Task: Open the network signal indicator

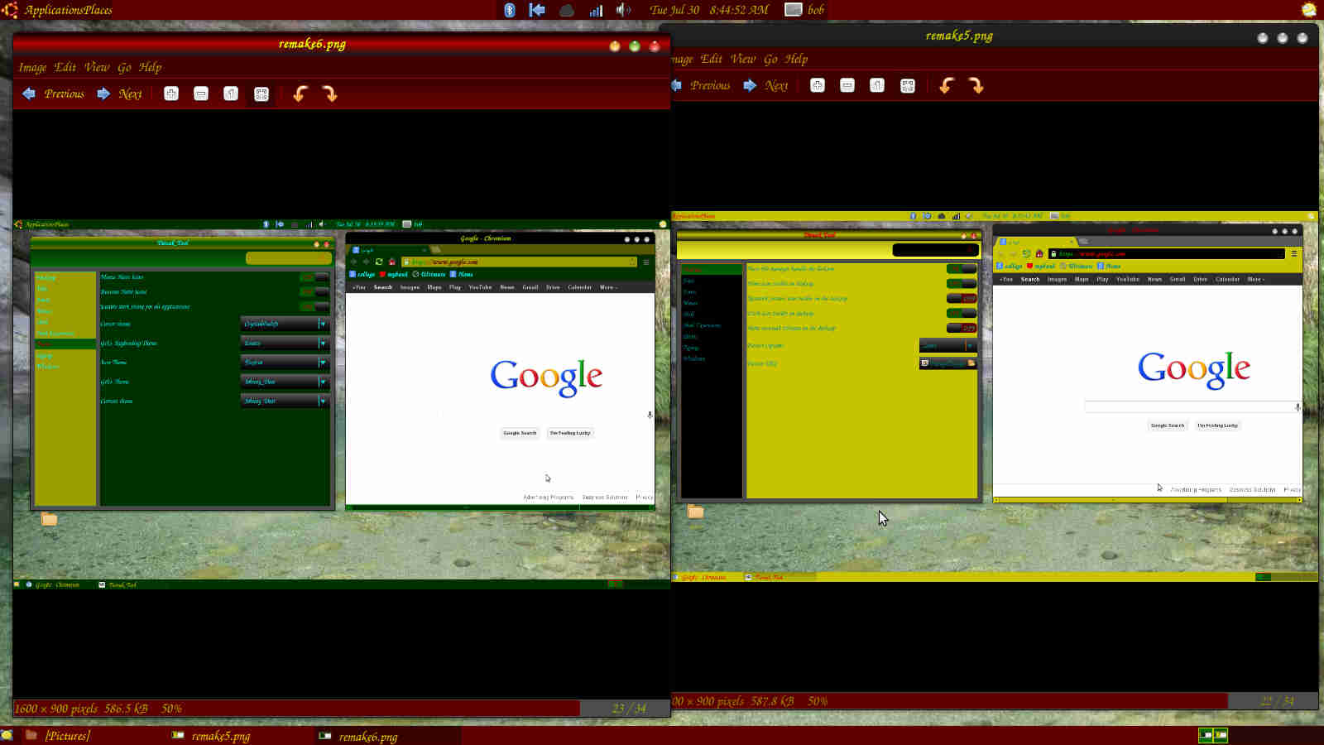Action: tap(596, 10)
